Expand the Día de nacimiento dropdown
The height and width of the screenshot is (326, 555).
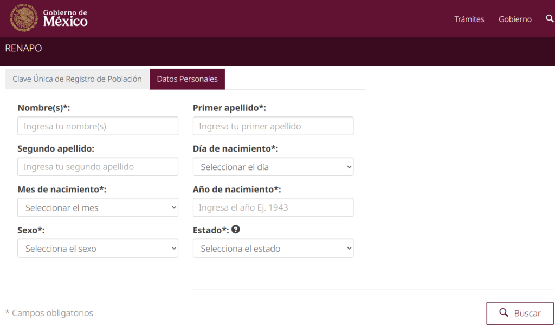(273, 167)
